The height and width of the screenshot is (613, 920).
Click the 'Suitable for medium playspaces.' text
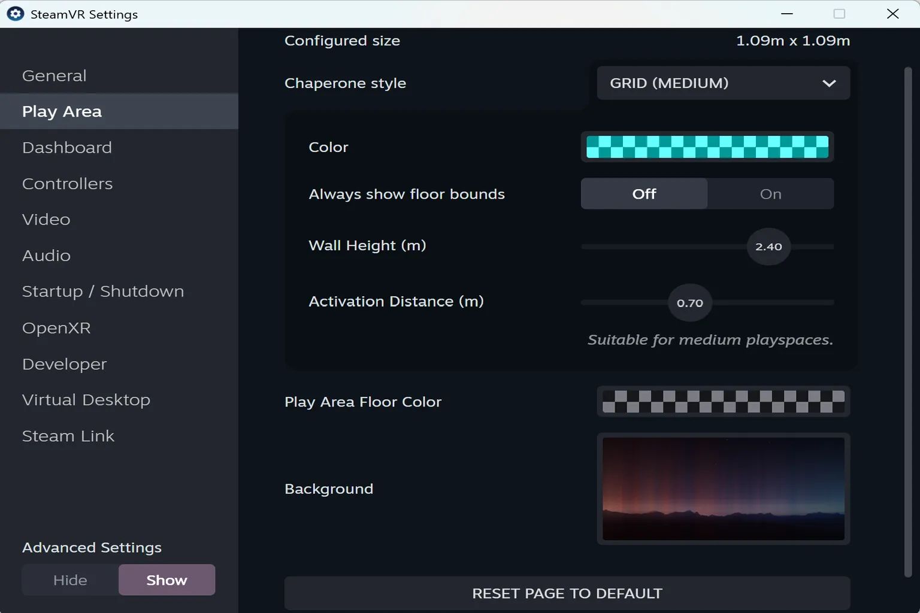coord(710,340)
